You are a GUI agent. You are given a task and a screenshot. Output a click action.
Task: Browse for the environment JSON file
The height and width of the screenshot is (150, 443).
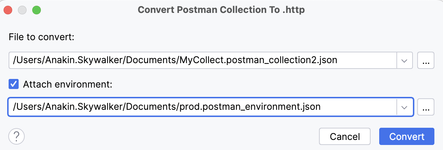(426, 107)
